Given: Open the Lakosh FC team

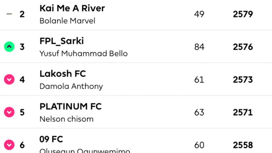Looking at the screenshot, I should pyautogui.click(x=63, y=74).
